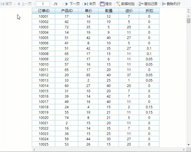191x152 pixels.
Task: Click order ID cell 10008
Action: coord(44,54)
